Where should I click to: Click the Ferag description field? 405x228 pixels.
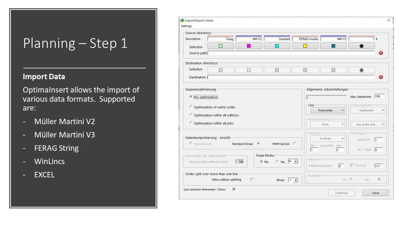(x=221, y=39)
